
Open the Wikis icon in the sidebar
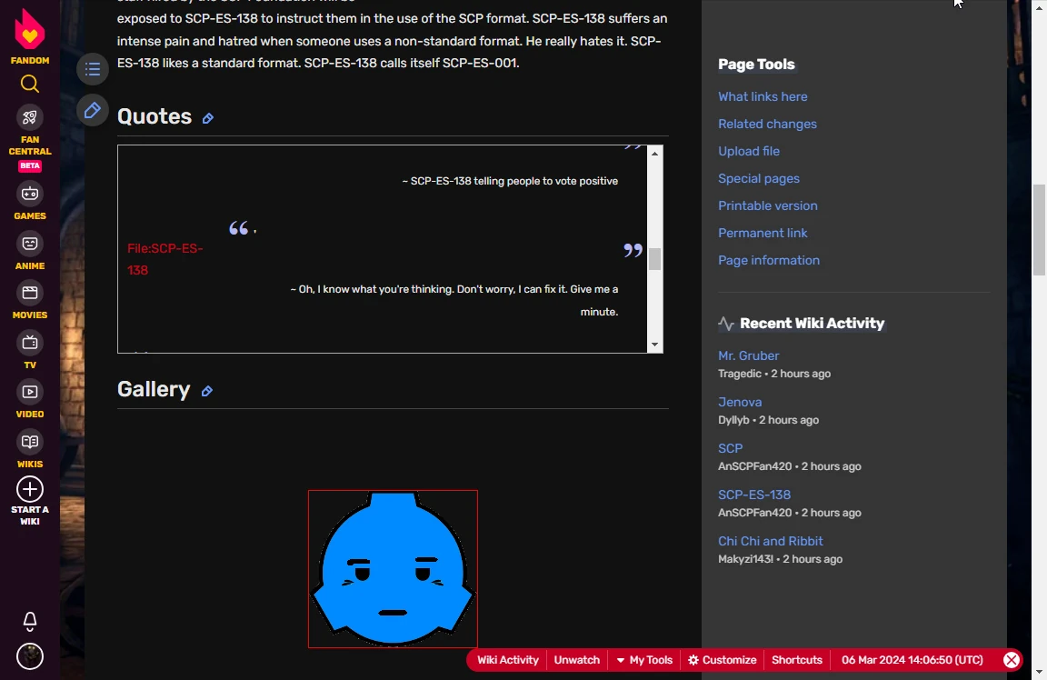coord(30,442)
